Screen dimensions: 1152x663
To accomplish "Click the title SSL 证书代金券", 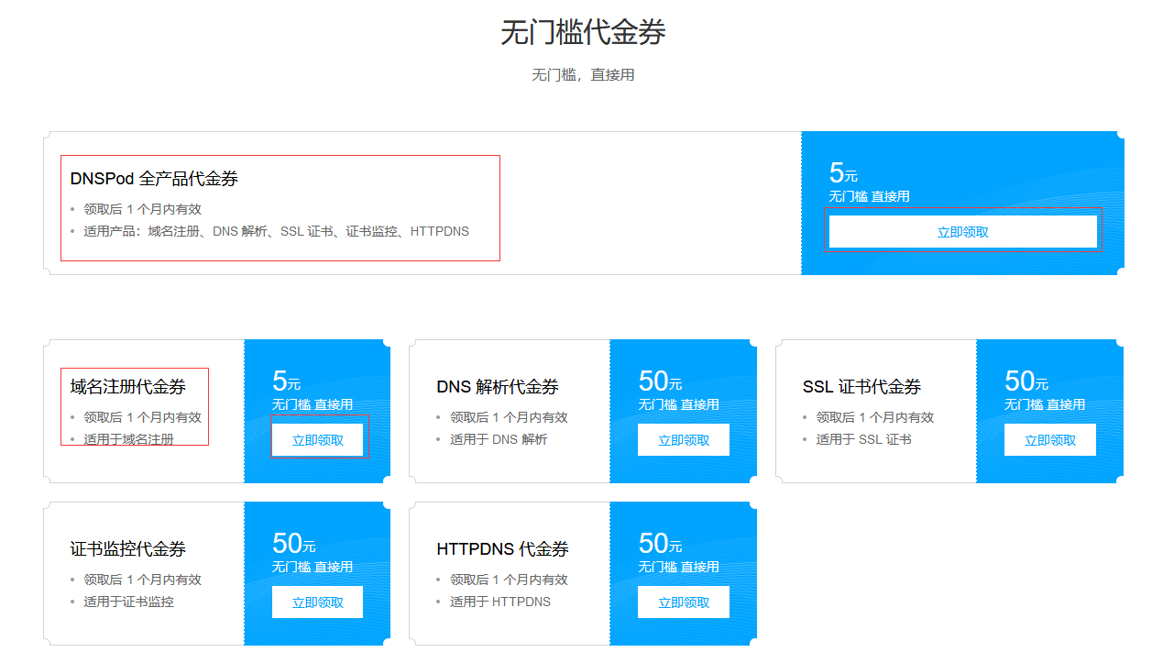I will coord(862,387).
